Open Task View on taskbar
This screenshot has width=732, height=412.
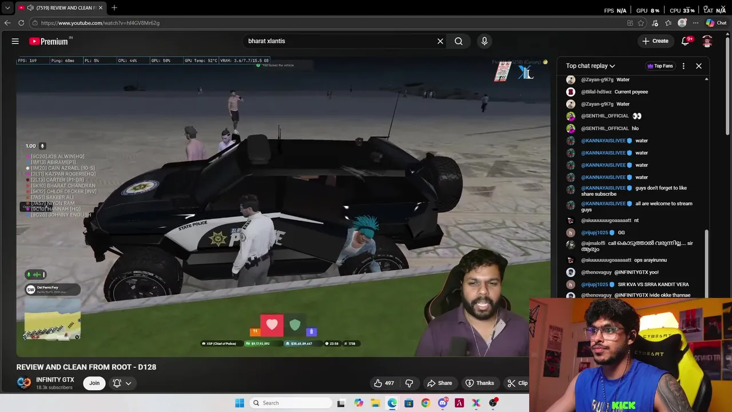(x=341, y=403)
